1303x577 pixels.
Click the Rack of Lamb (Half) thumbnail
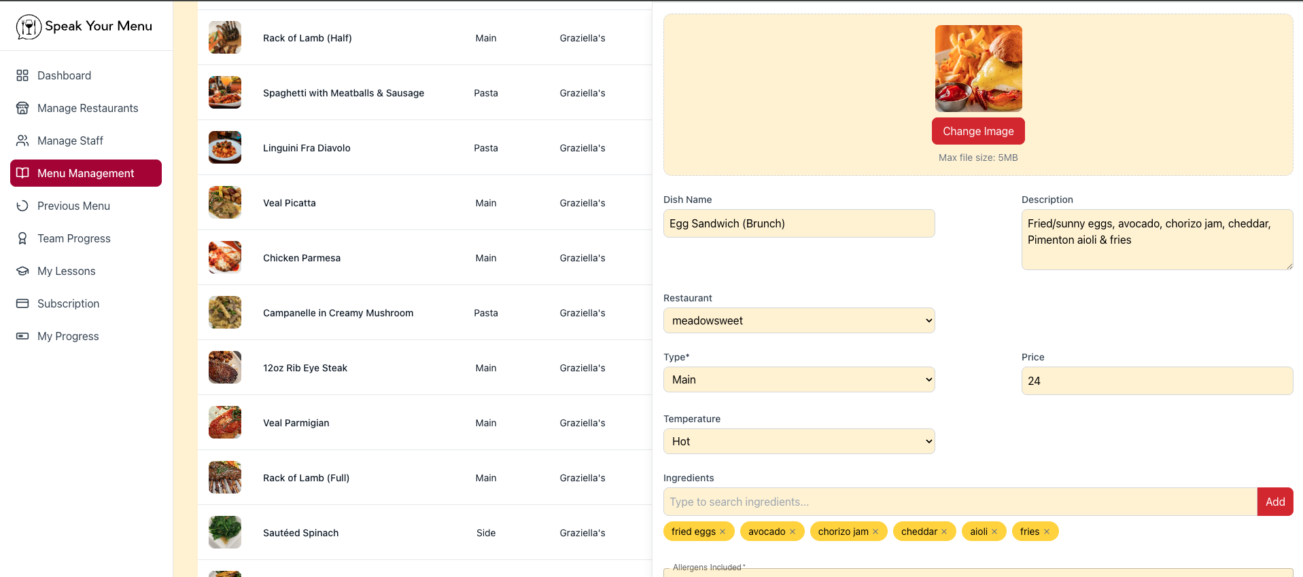pyautogui.click(x=225, y=37)
